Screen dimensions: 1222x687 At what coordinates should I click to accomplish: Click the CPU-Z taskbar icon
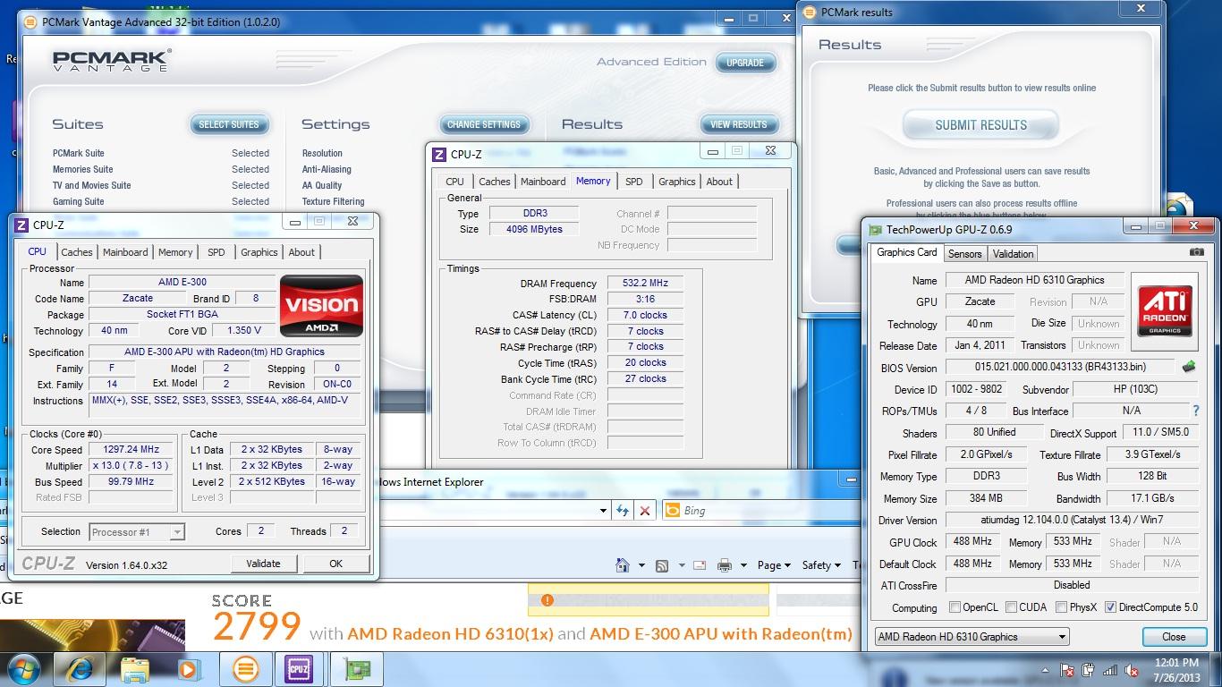click(299, 669)
